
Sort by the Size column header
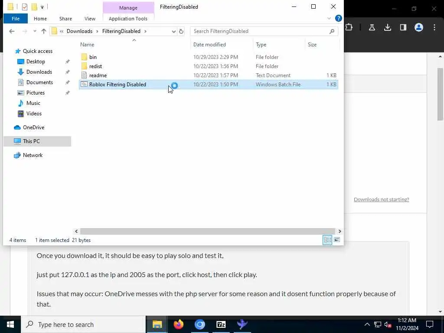coord(322,45)
